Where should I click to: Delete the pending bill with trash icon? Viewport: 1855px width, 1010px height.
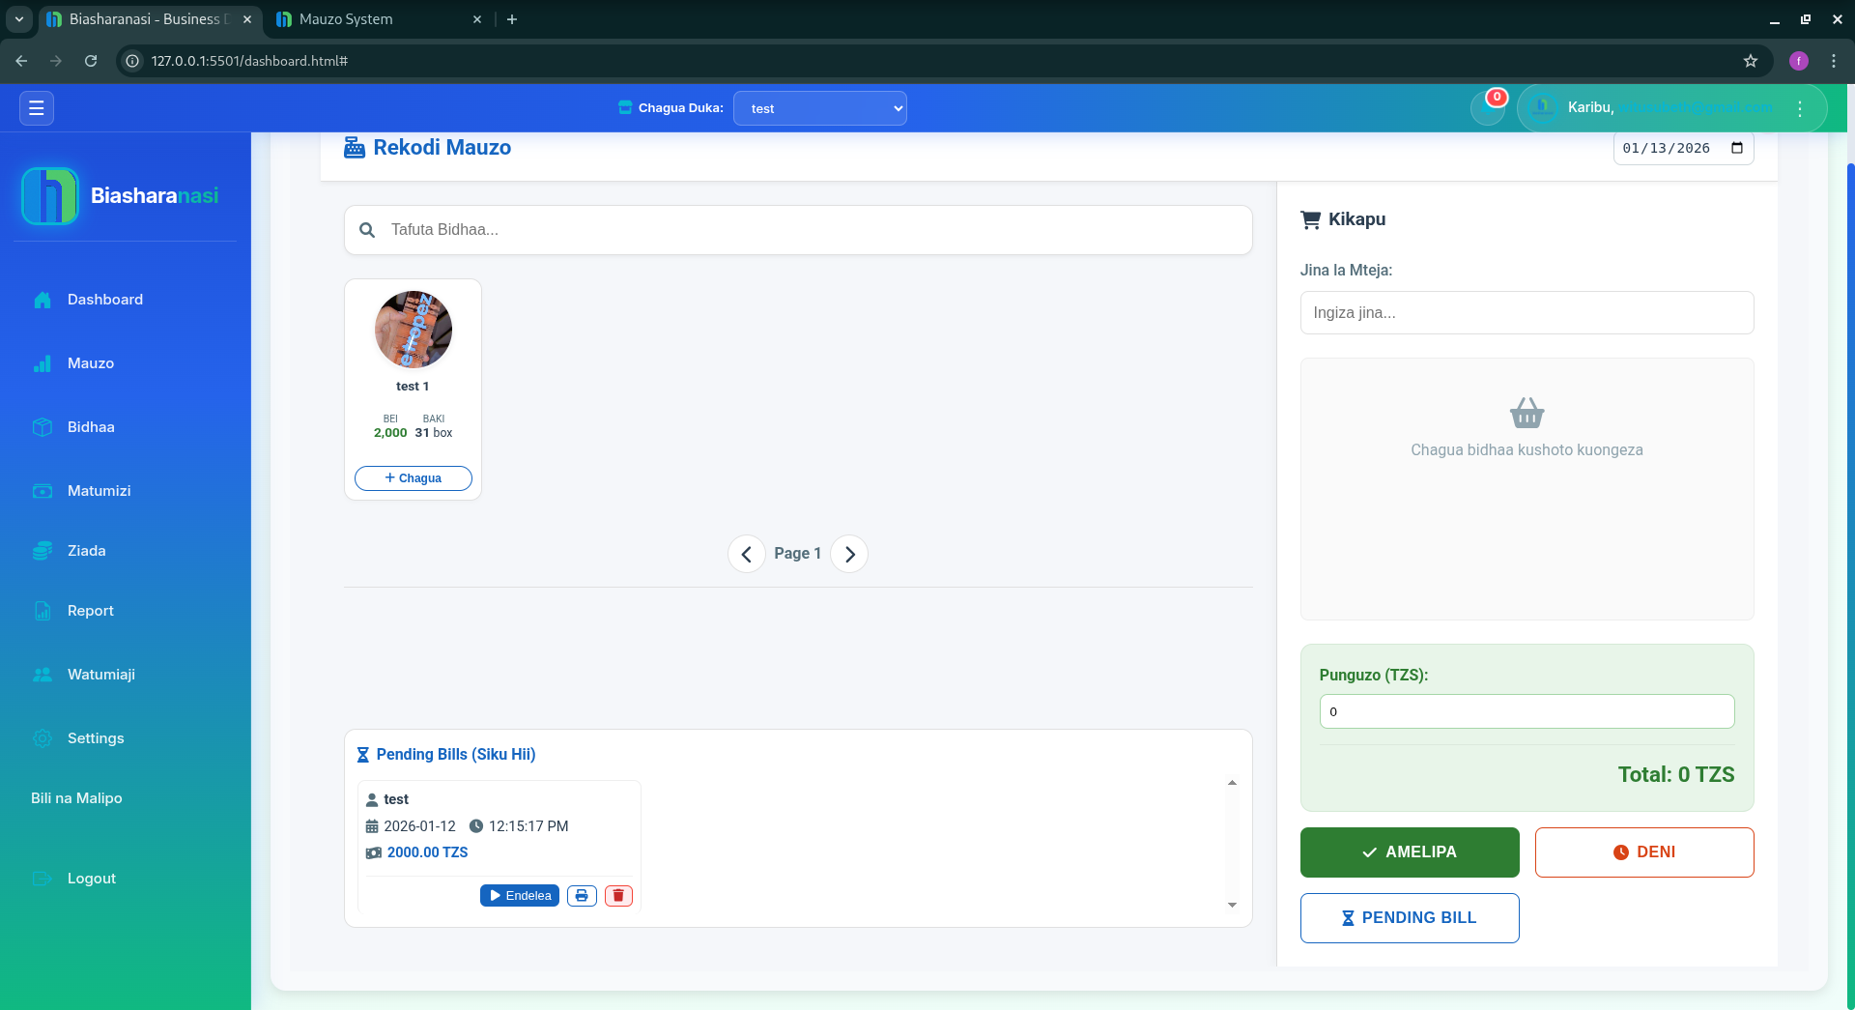618,896
